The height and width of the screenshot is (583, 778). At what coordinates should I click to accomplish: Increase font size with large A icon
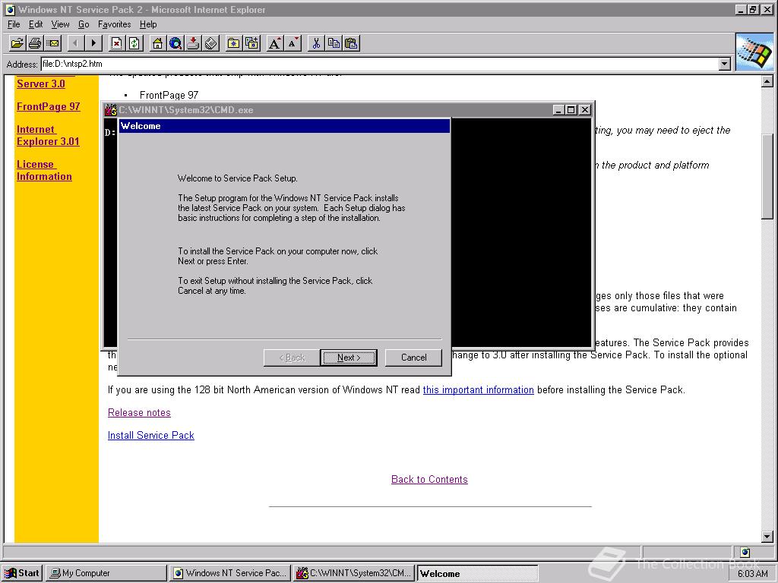pos(274,43)
